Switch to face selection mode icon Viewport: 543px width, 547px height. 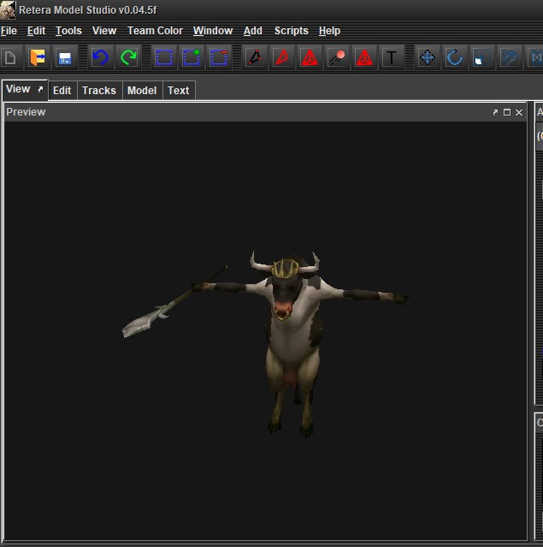coord(282,57)
